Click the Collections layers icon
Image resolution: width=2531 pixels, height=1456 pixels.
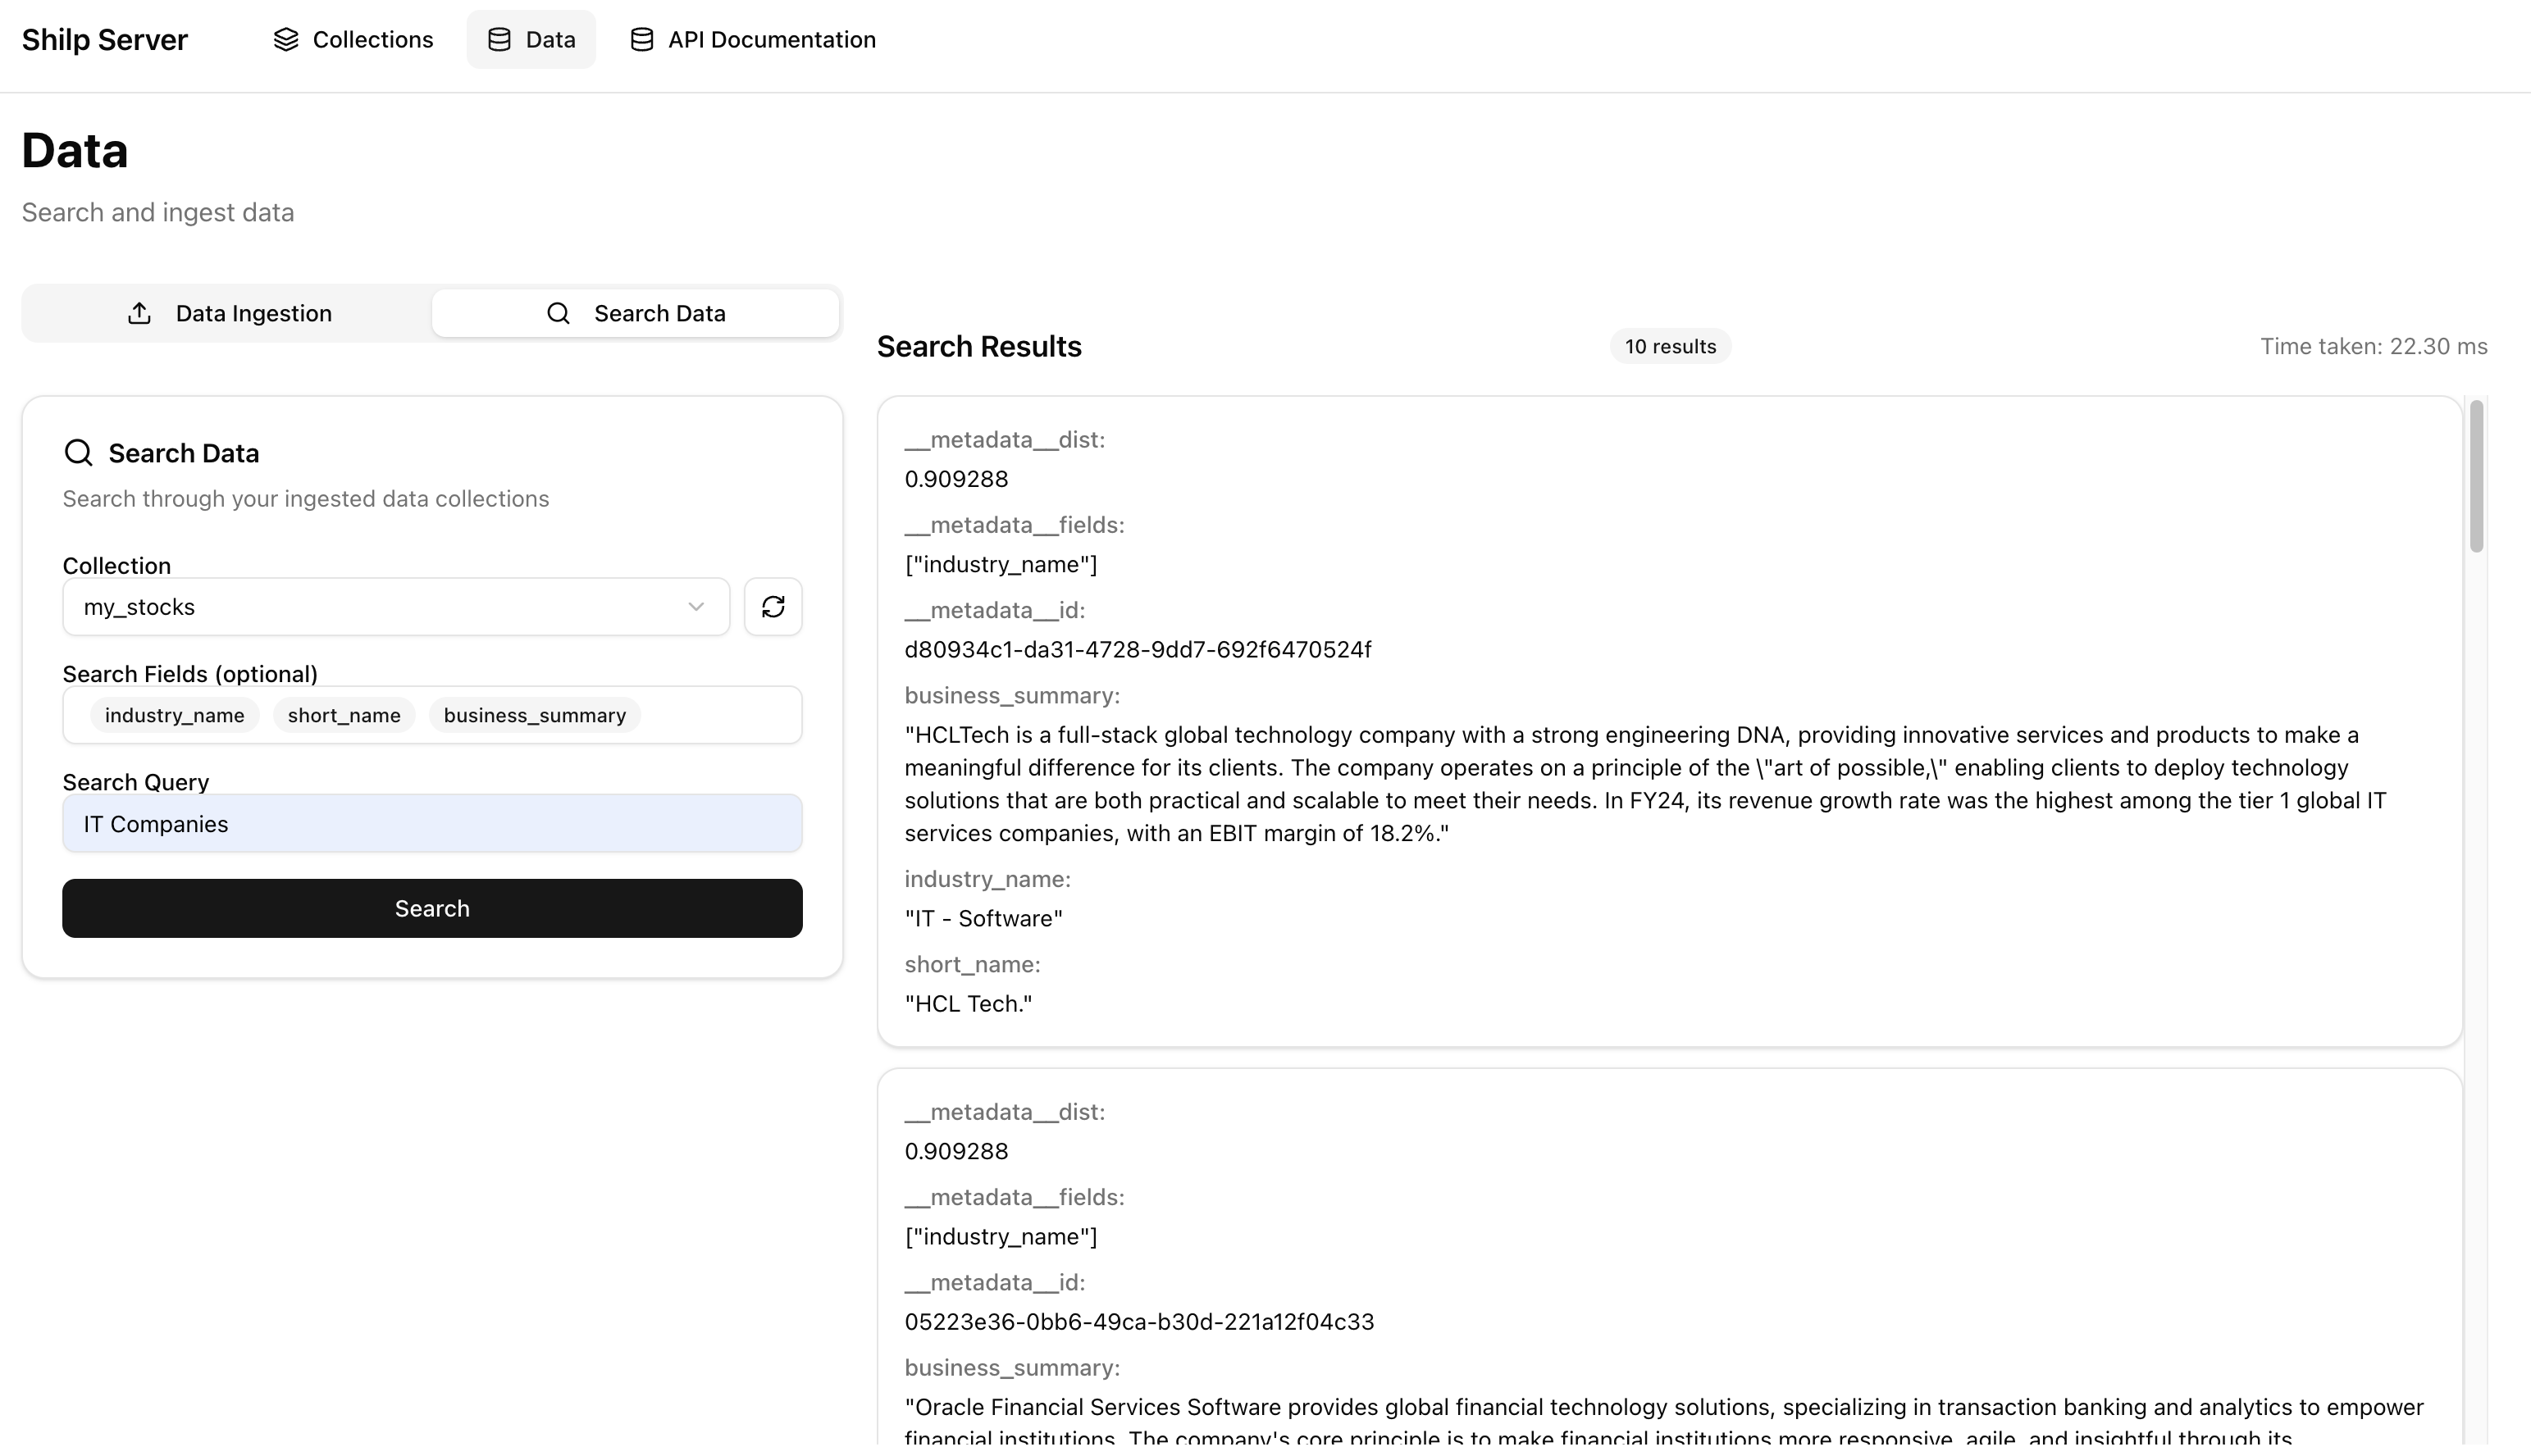[285, 39]
